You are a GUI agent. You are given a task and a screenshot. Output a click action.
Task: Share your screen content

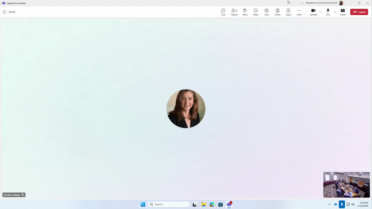tap(343, 12)
